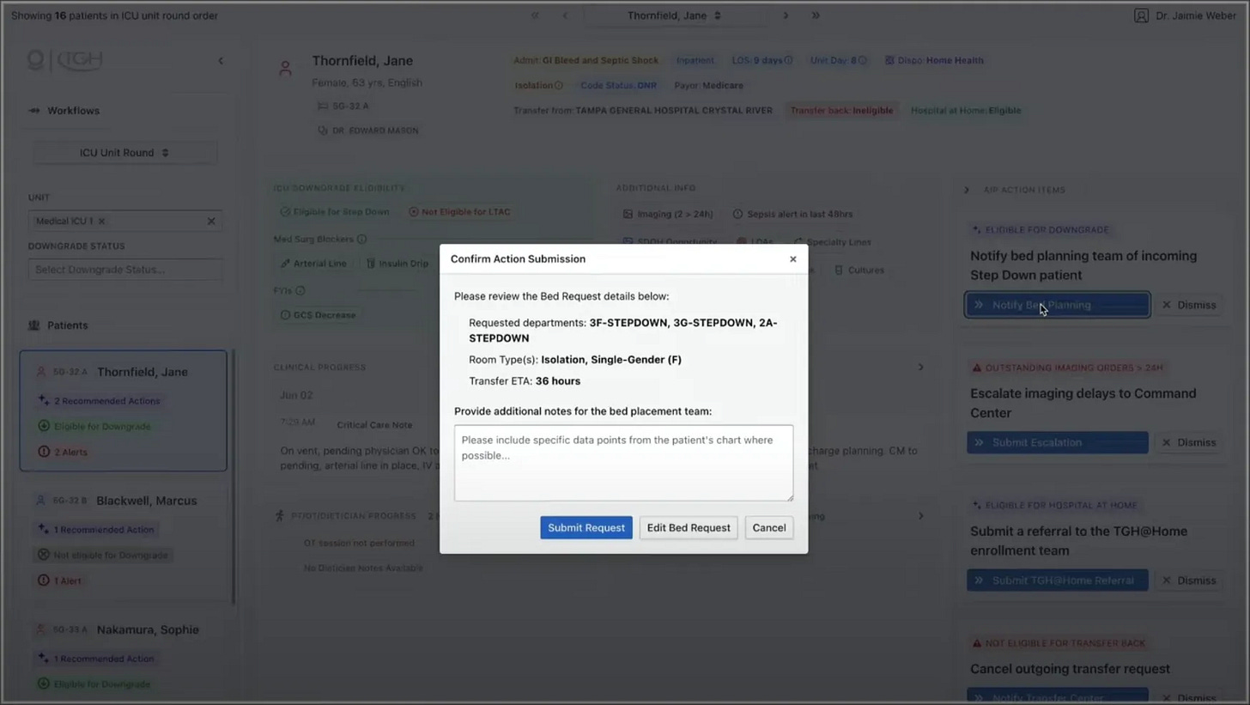Open the ICU Unit Round workflow dropdown
1250x705 pixels.
pyautogui.click(x=124, y=153)
